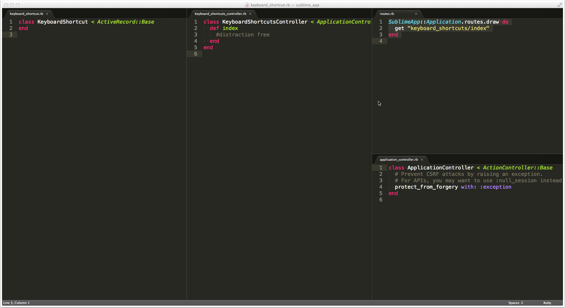Place cursor on class KeyboardShortcut declaration
The image size is (565, 308).
point(63,22)
